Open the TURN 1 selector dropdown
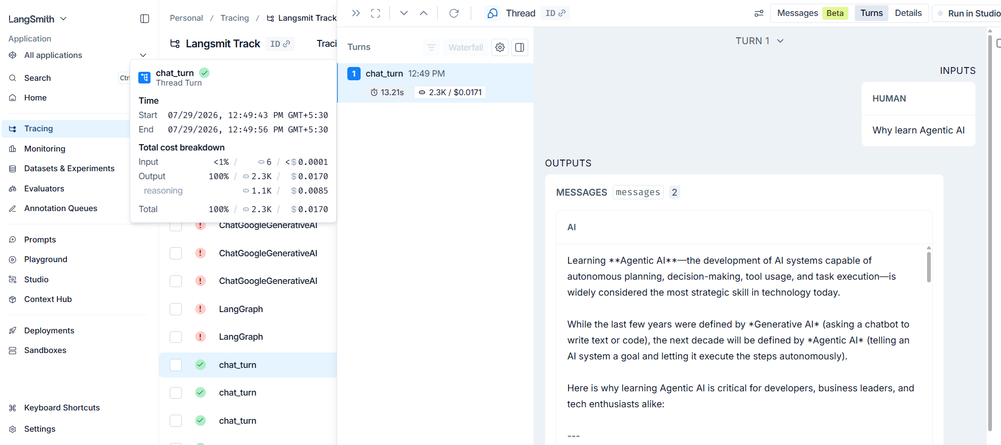This screenshot has width=1001, height=445. [760, 41]
